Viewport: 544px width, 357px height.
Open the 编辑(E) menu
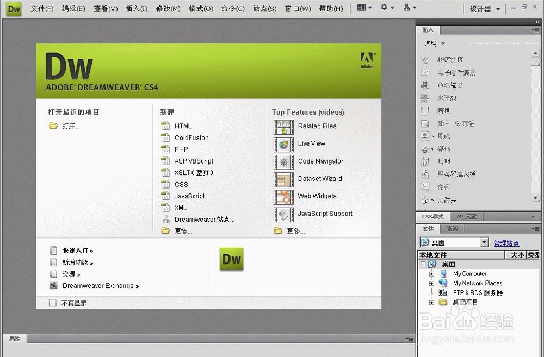tap(73, 9)
